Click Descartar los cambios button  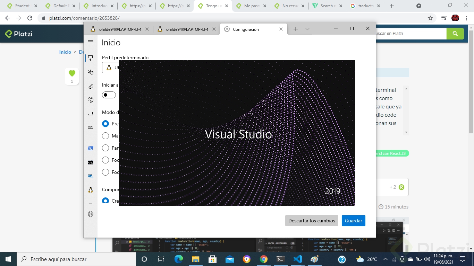[x=312, y=221]
